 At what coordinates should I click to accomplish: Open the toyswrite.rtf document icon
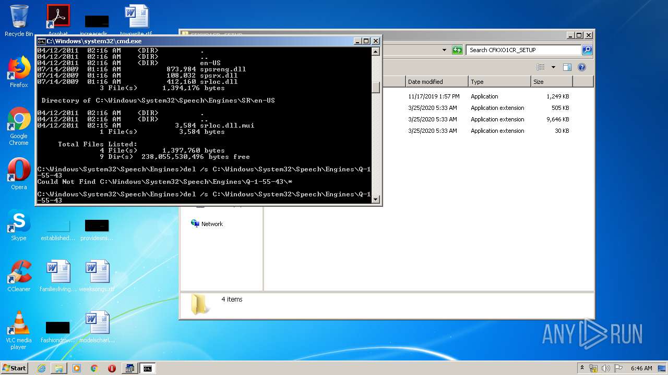pos(136,21)
